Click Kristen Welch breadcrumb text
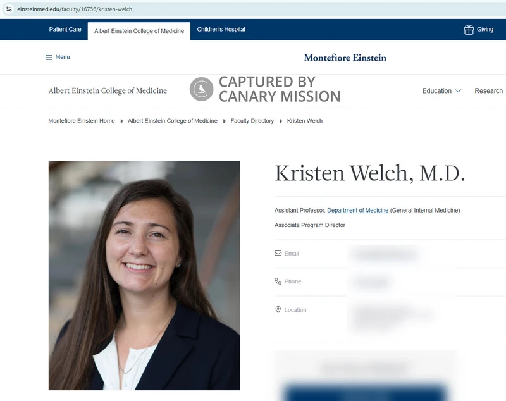This screenshot has height=401, width=506. tap(305, 121)
